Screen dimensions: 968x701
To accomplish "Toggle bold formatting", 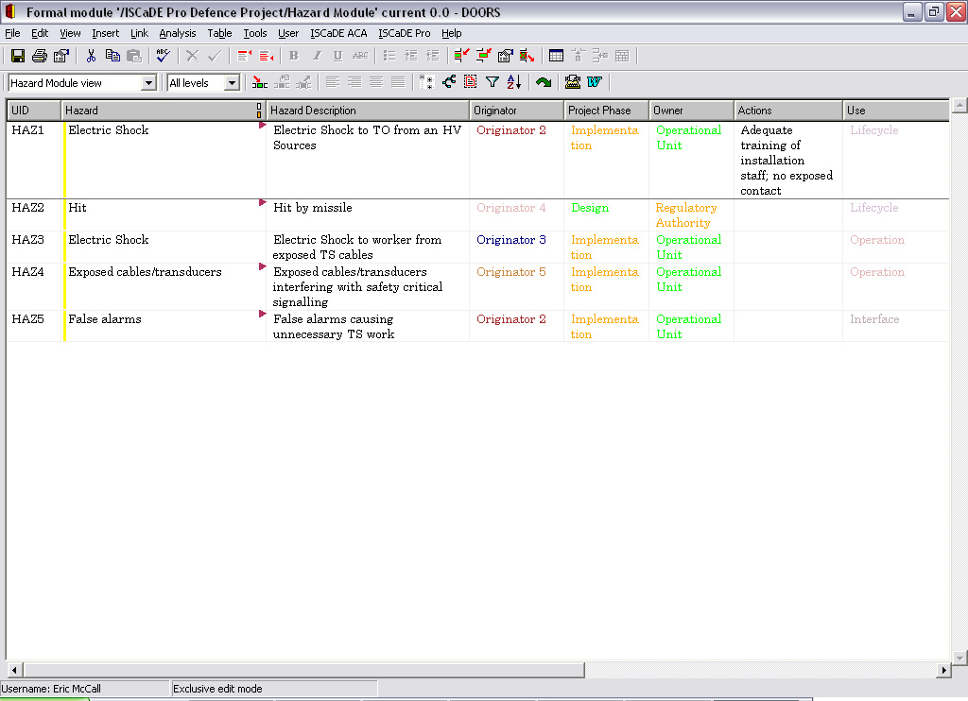I will [294, 56].
